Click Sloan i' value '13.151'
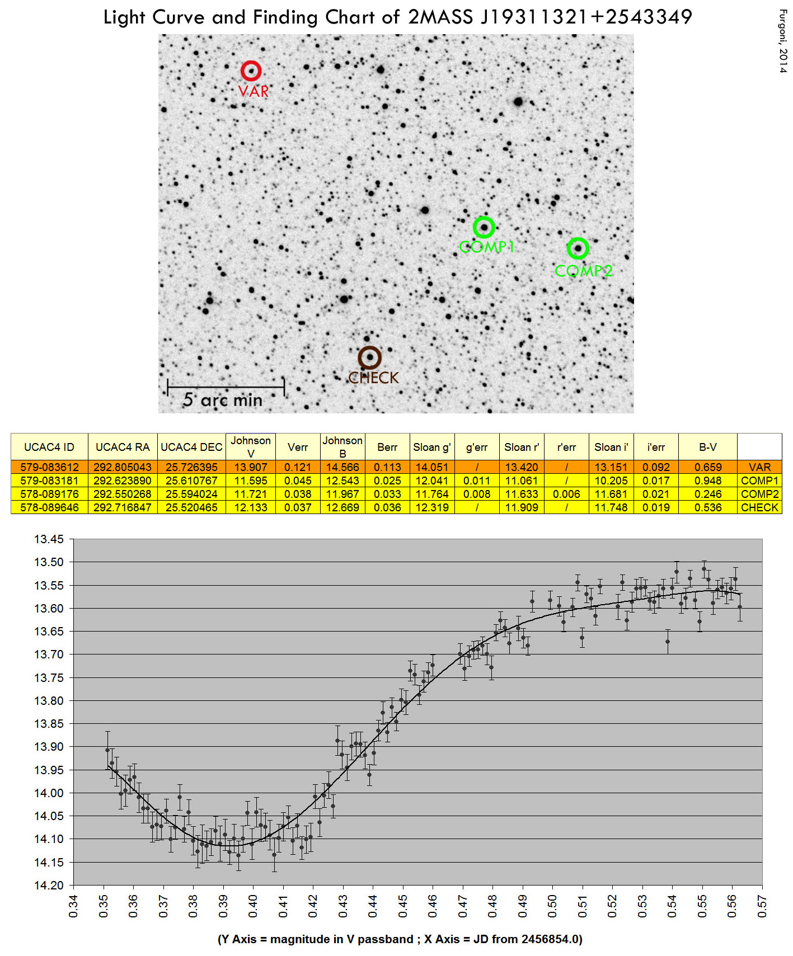 coord(611,467)
